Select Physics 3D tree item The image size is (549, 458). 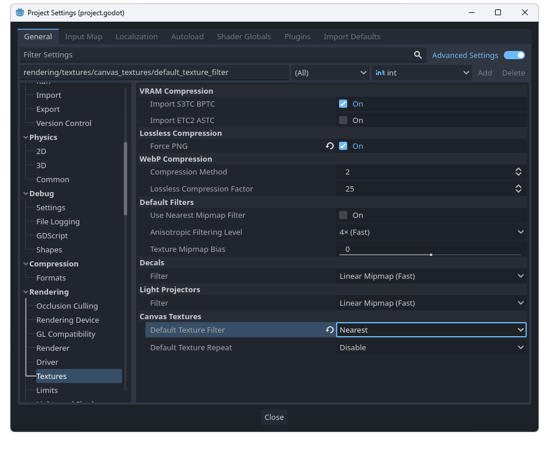pyautogui.click(x=41, y=165)
